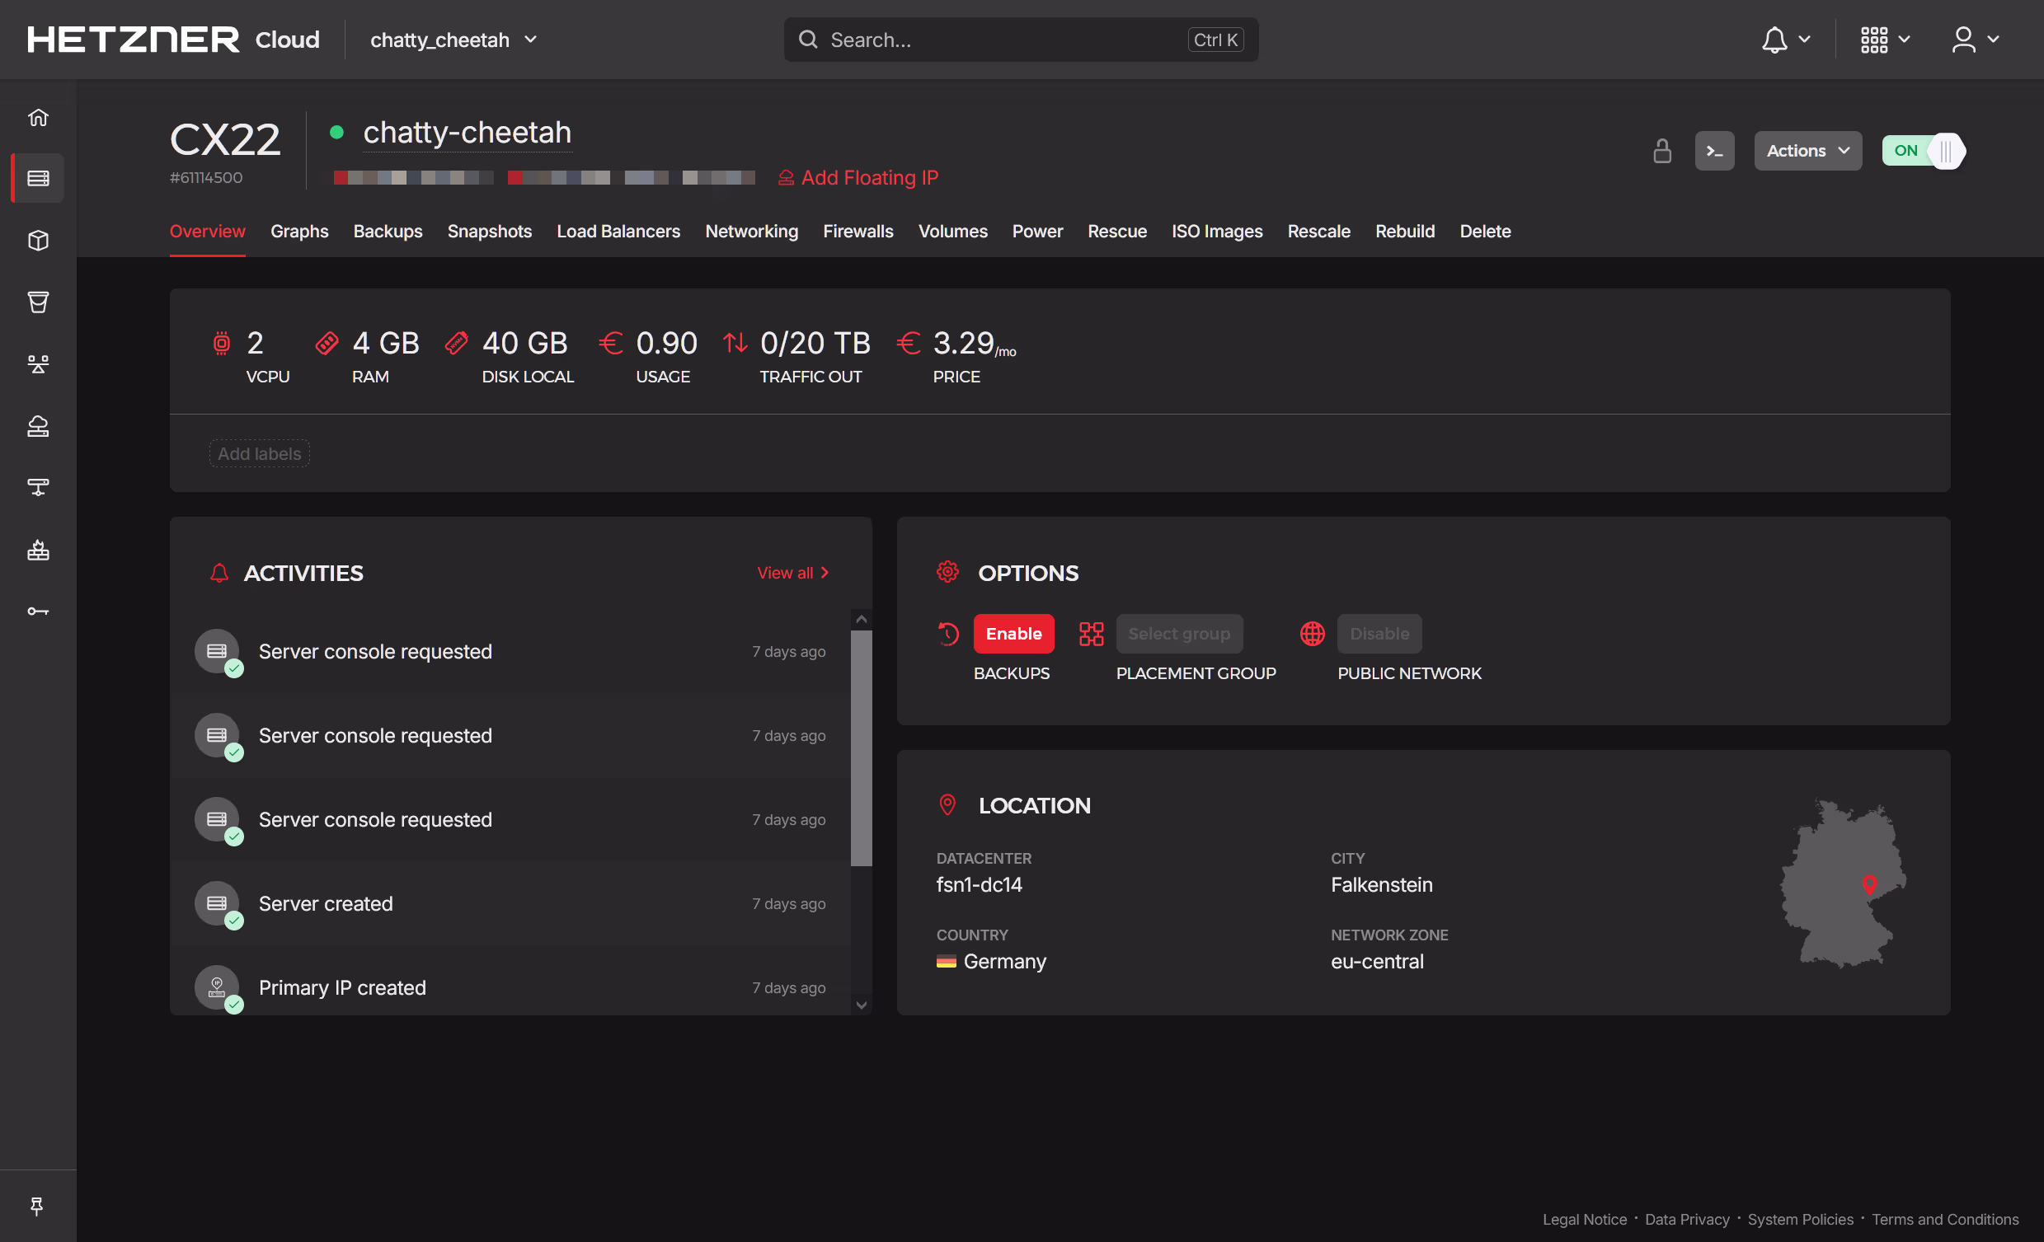Open the server console terminal icon
This screenshot has width=2044, height=1242.
1714,151
